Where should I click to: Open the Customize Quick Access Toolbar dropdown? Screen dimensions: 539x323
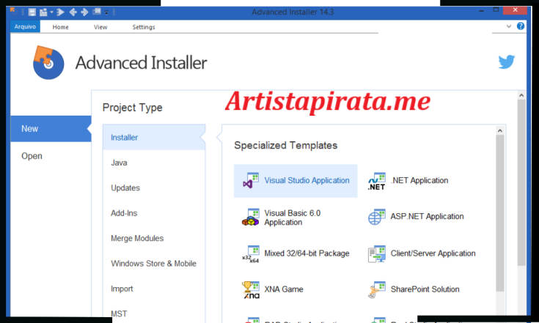106,12
